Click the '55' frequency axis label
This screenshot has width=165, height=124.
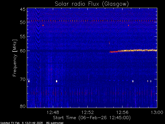[23, 37]
